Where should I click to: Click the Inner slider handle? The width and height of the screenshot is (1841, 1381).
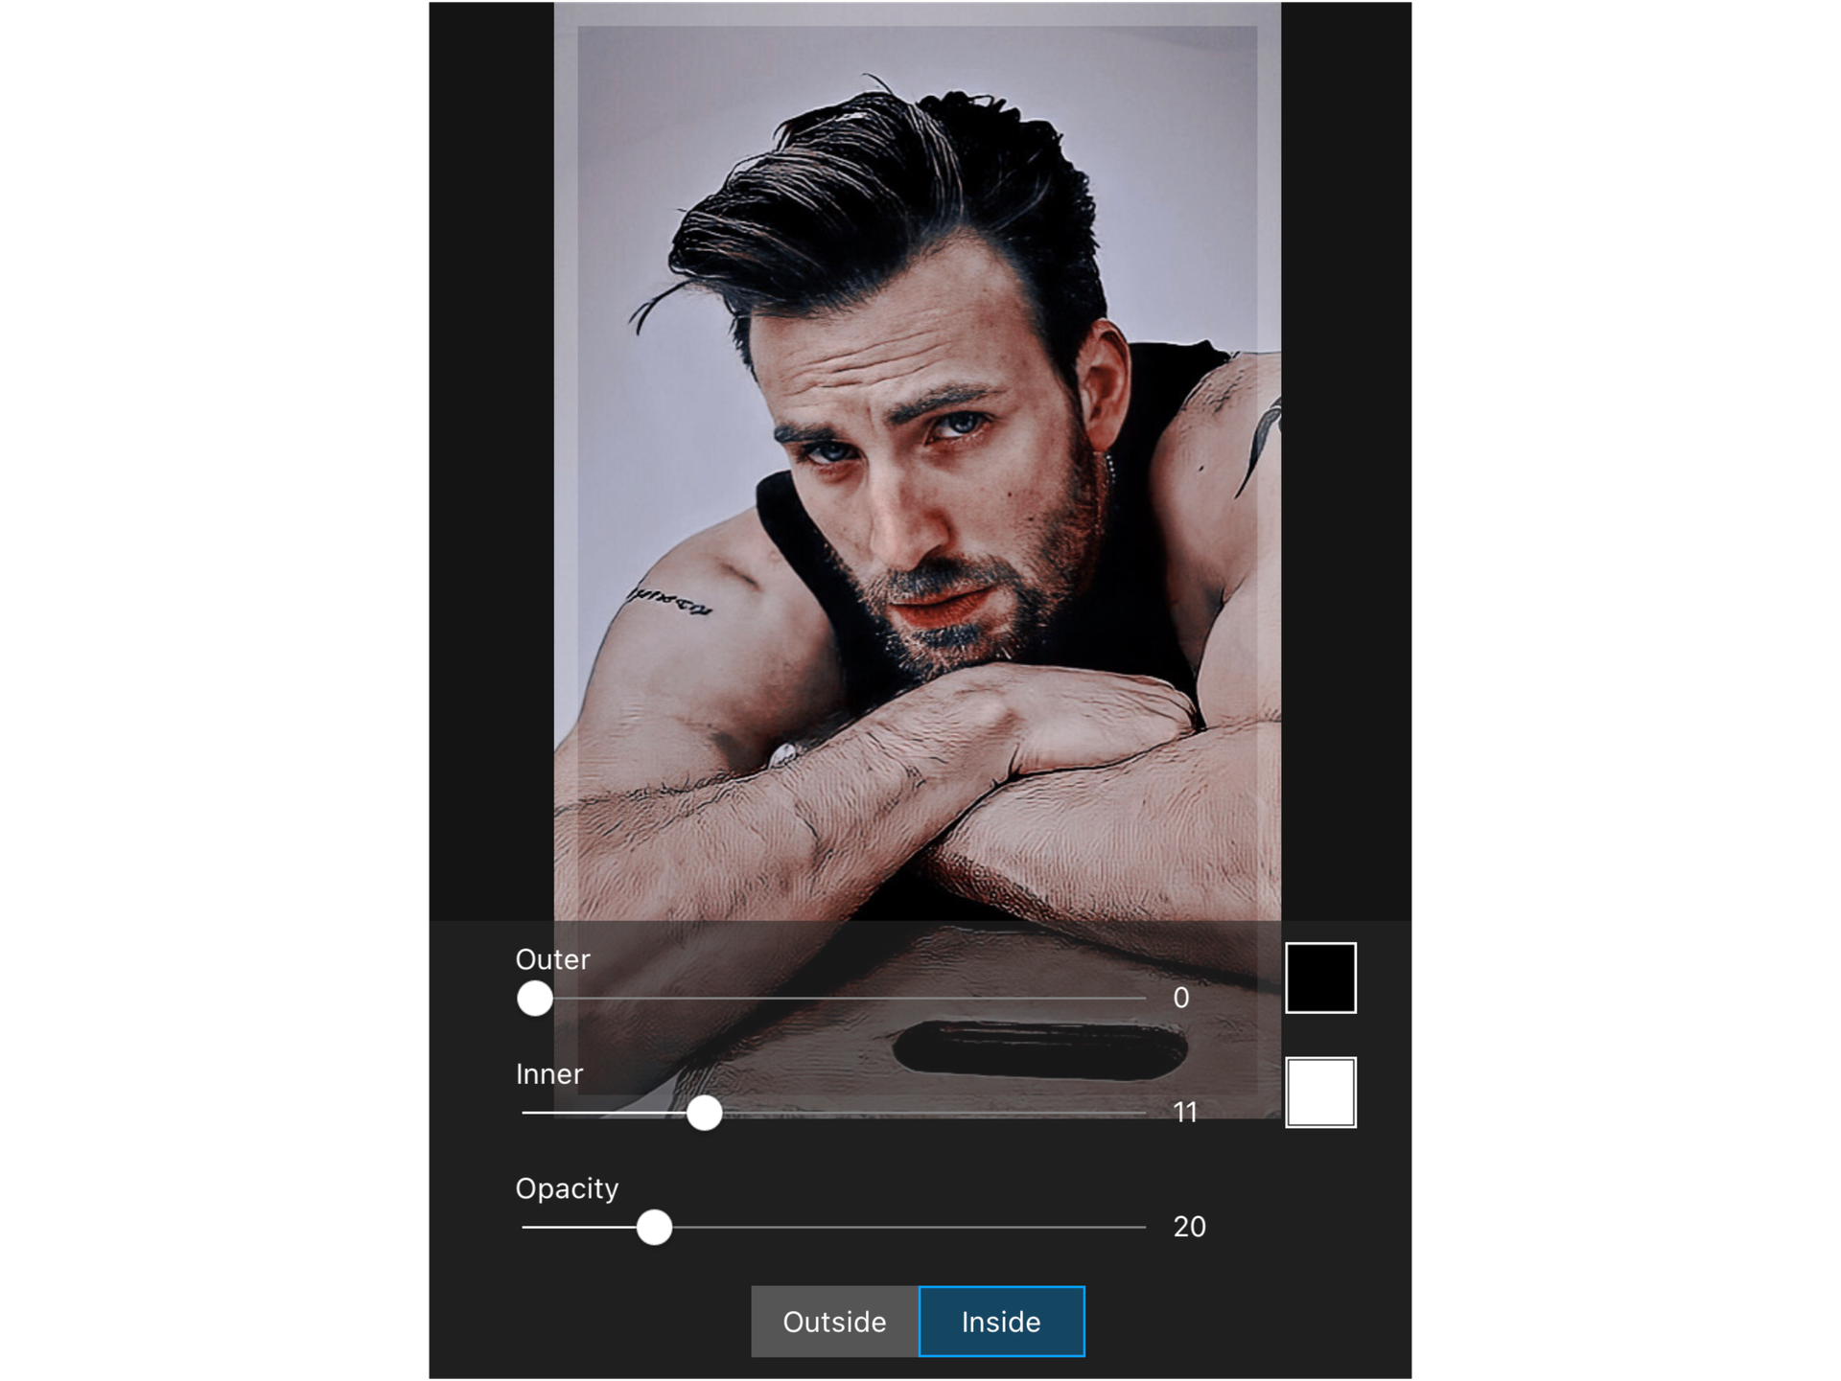pos(705,1113)
